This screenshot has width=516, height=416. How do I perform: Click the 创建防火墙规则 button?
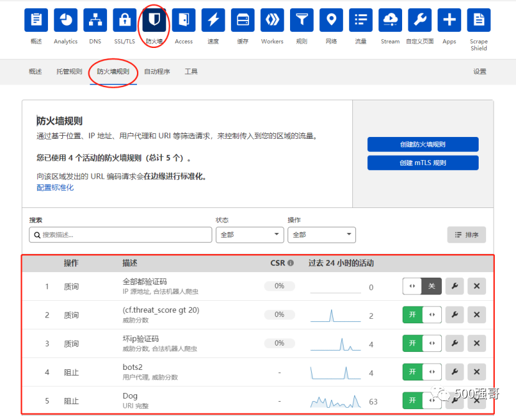423,144
